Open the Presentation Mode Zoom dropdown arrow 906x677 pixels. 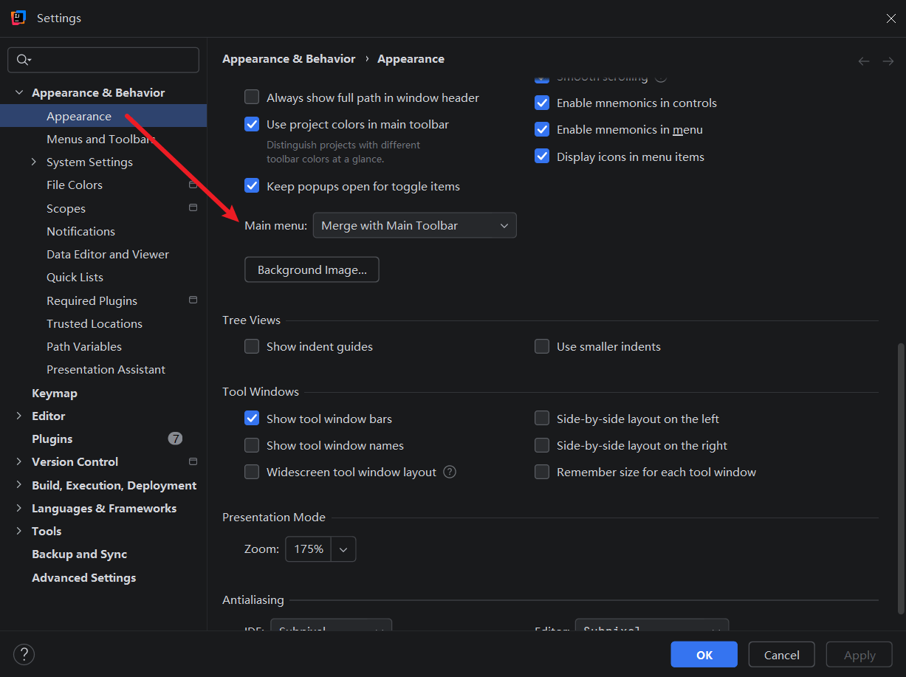click(x=343, y=549)
